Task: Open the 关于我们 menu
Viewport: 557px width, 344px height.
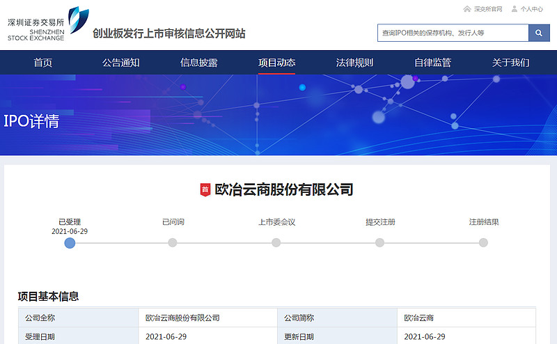Action: tap(510, 63)
